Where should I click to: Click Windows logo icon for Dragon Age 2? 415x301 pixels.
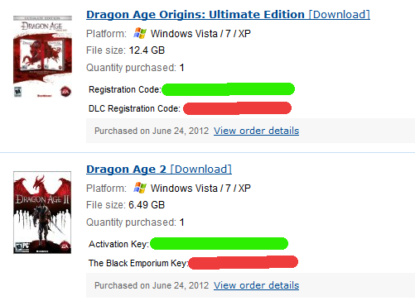pyautogui.click(x=140, y=188)
